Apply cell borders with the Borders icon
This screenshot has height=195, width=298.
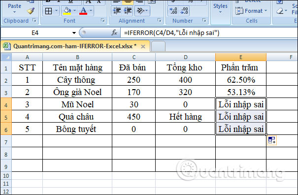coord(48,11)
